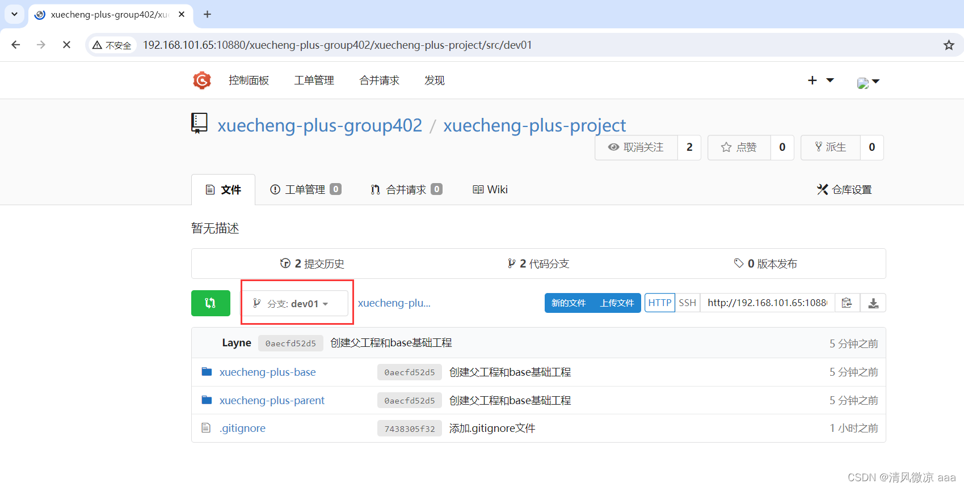Click the browser back arrow
This screenshot has height=488, width=964.
(x=16, y=45)
